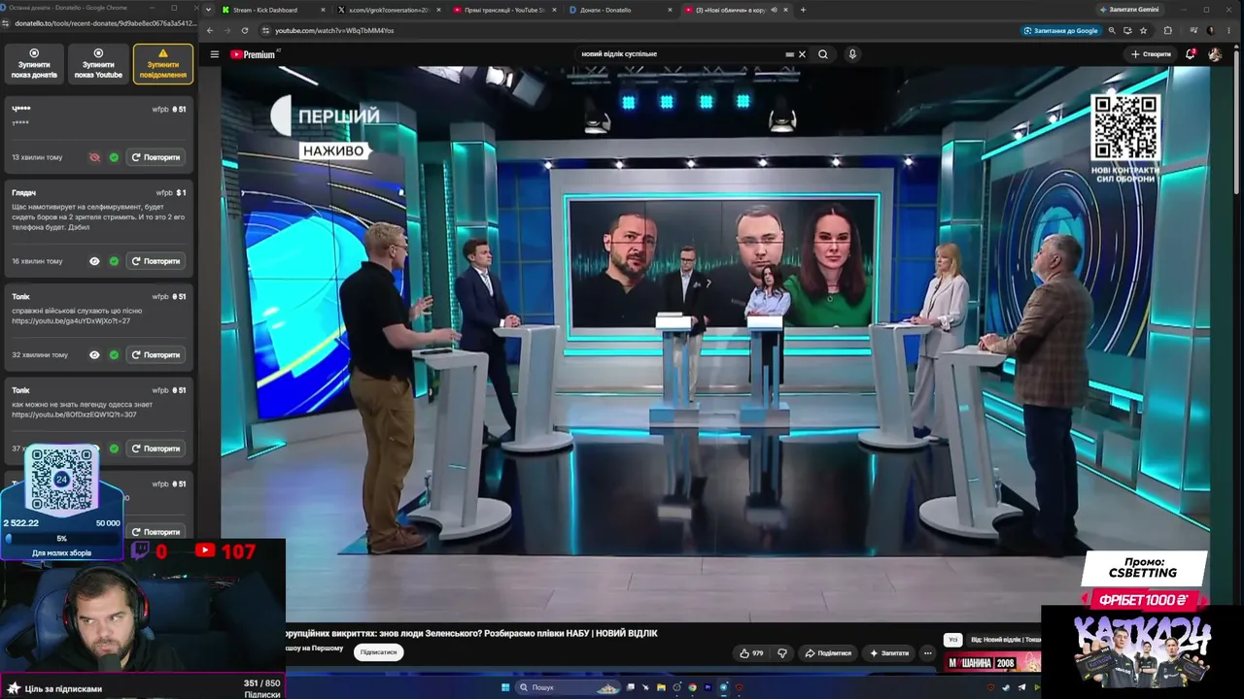Click the green check on the 13 хвилин donation

point(114,157)
